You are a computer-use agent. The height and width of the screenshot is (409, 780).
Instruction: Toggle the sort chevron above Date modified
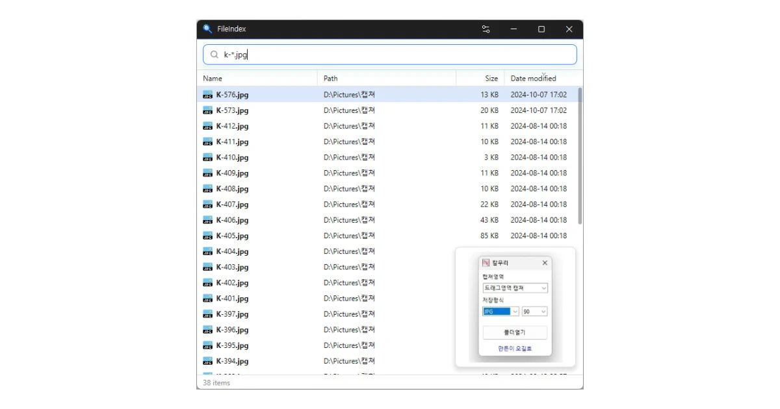[x=543, y=73]
